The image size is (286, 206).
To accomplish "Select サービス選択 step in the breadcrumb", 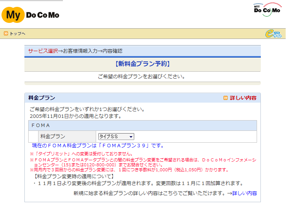I will click(x=43, y=51).
